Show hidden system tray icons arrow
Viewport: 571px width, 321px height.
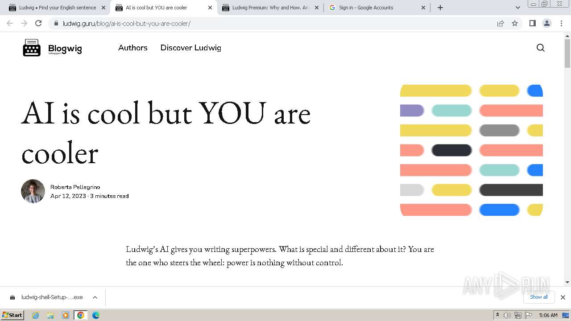coord(497,315)
